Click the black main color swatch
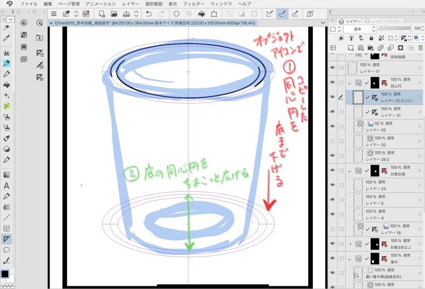This screenshot has width=425, height=289. pos(5,274)
